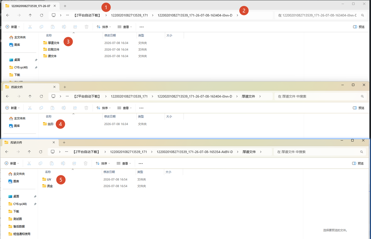Open 排序 dropdown in window containing 丝印 folder
The height and width of the screenshot is (239, 371).
pos(104,108)
